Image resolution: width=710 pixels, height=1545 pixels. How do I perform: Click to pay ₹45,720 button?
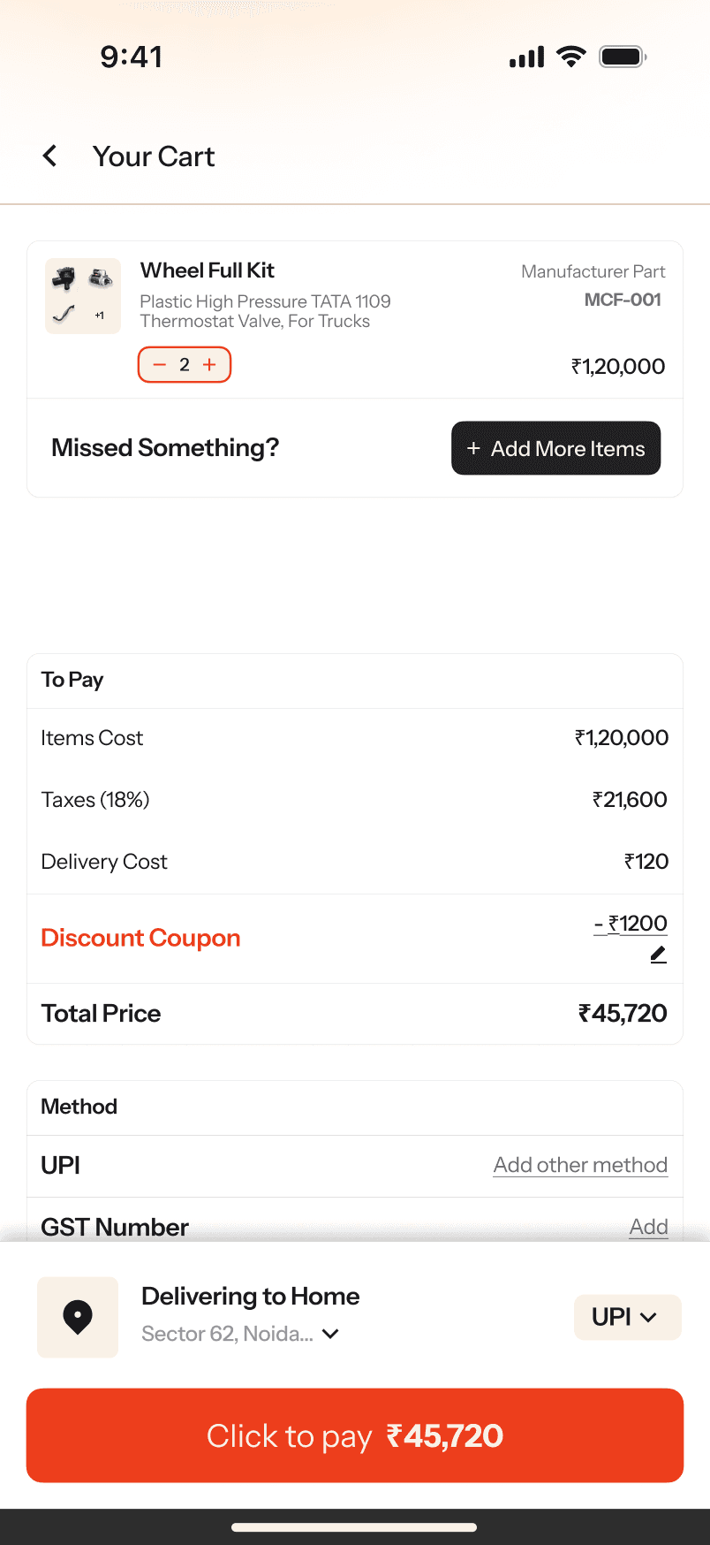pyautogui.click(x=355, y=1435)
